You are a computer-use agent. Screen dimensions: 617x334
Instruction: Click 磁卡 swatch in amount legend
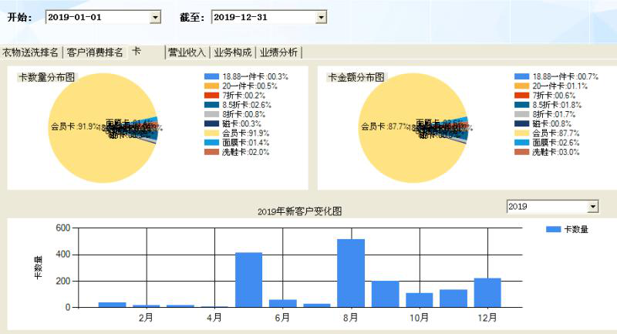[x=522, y=124]
